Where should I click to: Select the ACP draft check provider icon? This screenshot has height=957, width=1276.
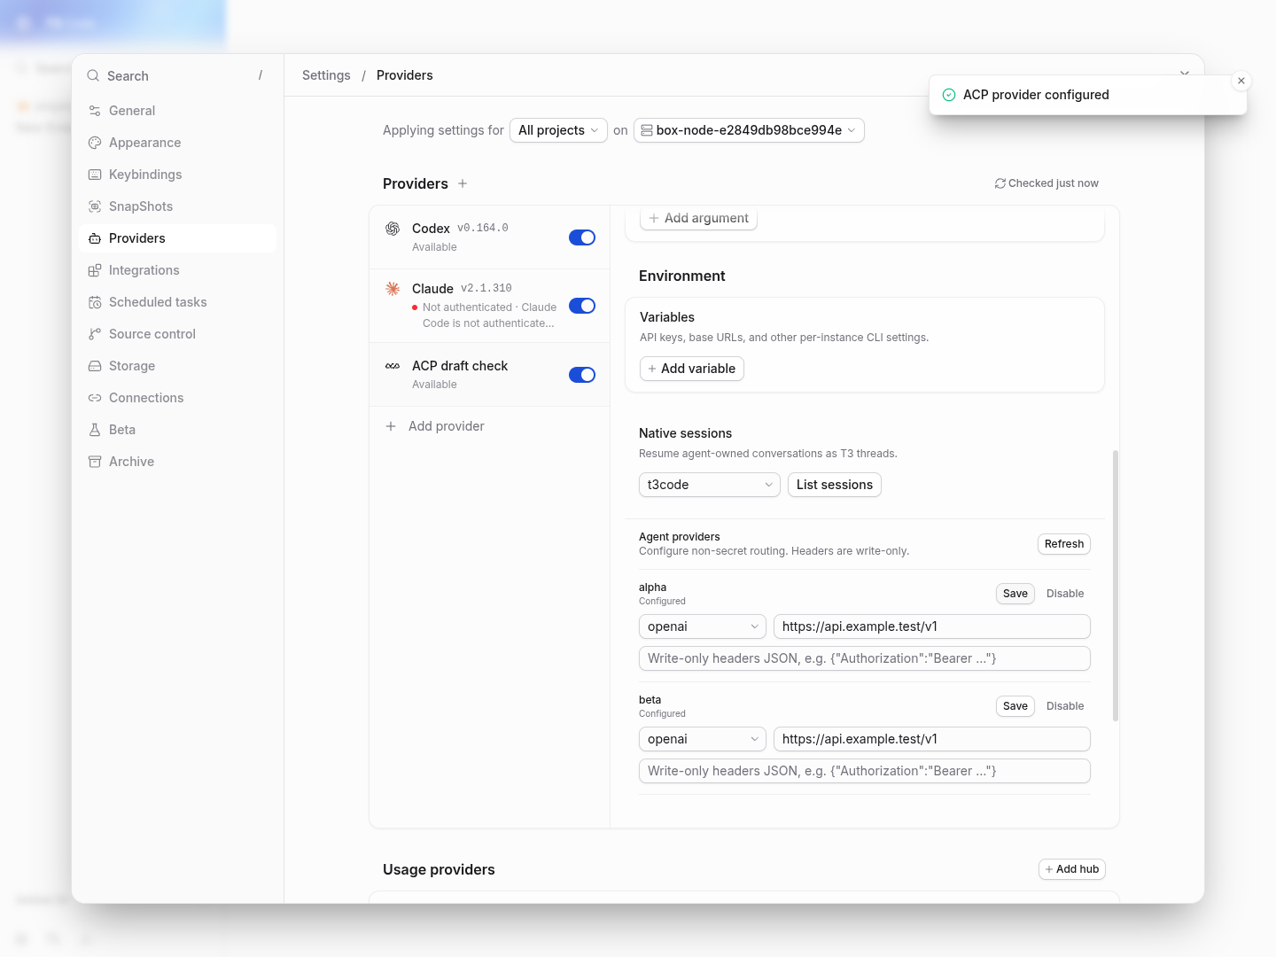pos(393,366)
